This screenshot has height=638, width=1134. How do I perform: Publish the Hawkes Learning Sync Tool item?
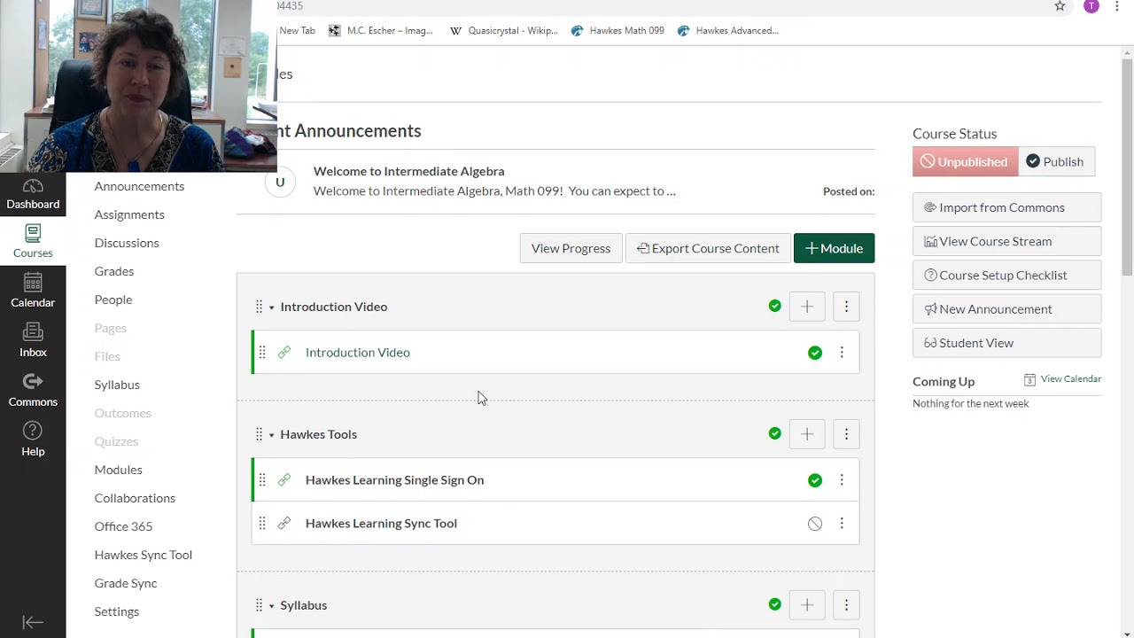pyautogui.click(x=815, y=524)
